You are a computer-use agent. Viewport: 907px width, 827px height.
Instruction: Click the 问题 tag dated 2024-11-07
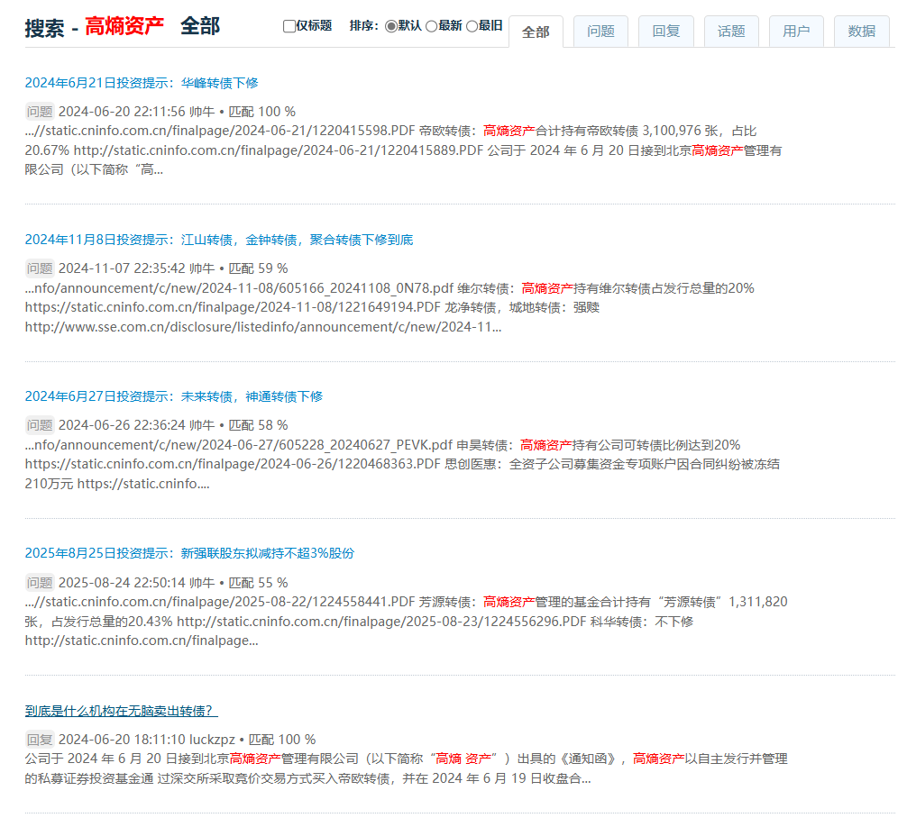tap(40, 268)
